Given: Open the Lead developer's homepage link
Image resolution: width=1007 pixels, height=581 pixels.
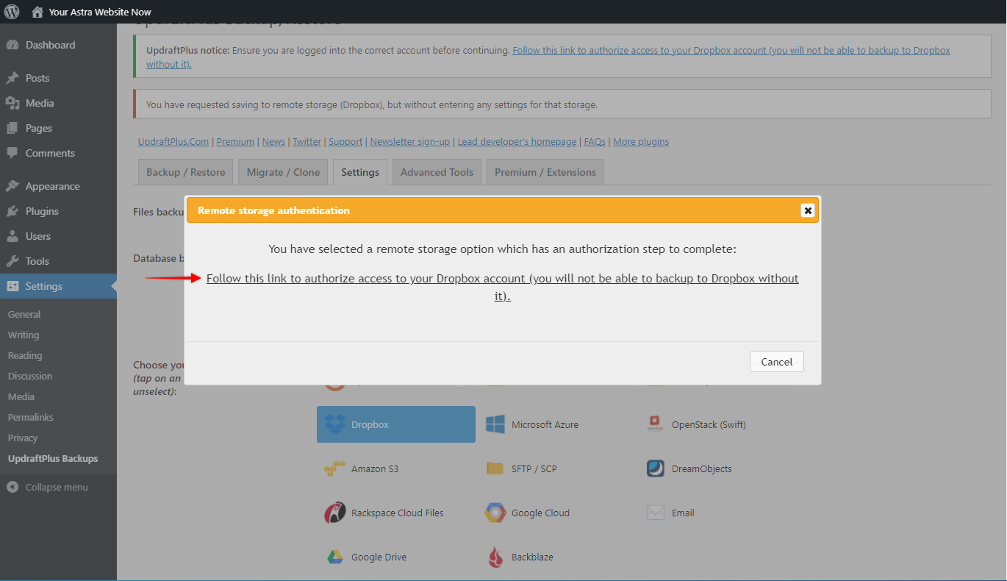Looking at the screenshot, I should 517,141.
